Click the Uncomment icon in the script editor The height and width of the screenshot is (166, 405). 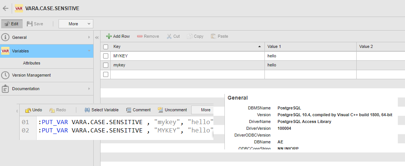click(x=161, y=110)
